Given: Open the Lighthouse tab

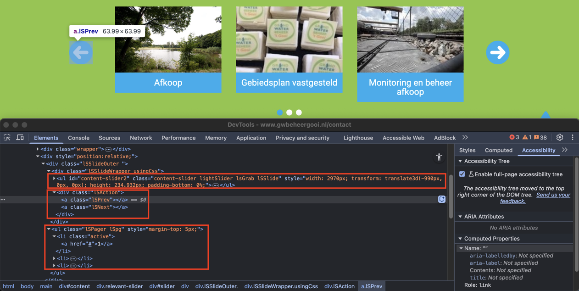Looking at the screenshot, I should (x=358, y=138).
